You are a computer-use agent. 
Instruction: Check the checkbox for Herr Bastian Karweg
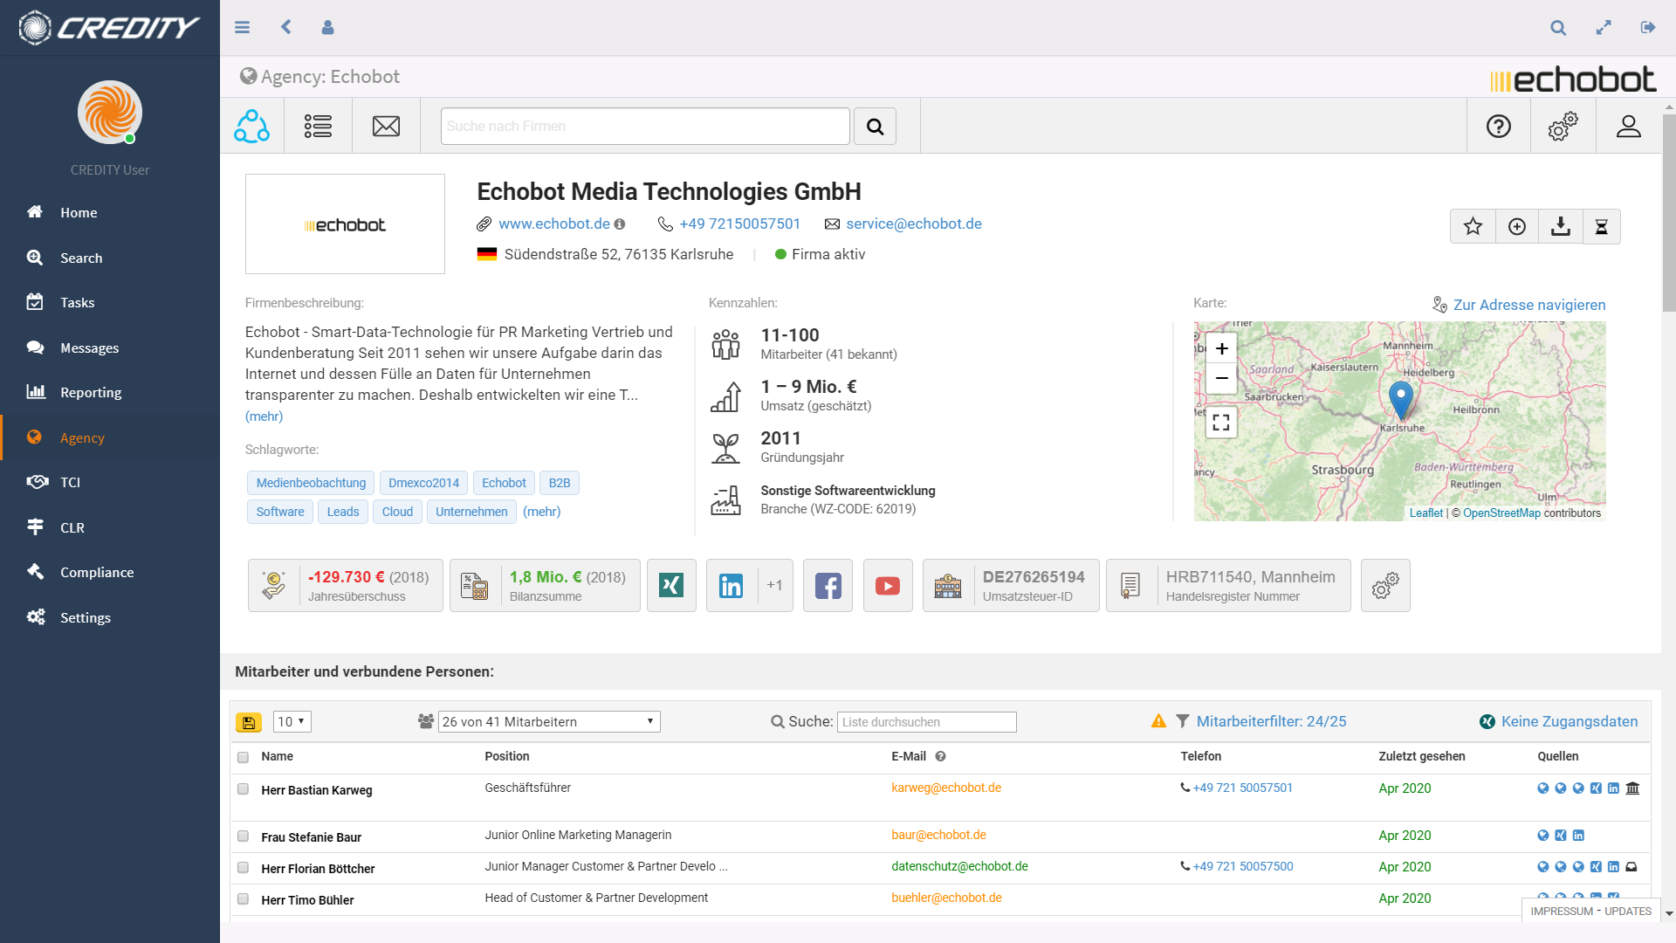pos(243,789)
